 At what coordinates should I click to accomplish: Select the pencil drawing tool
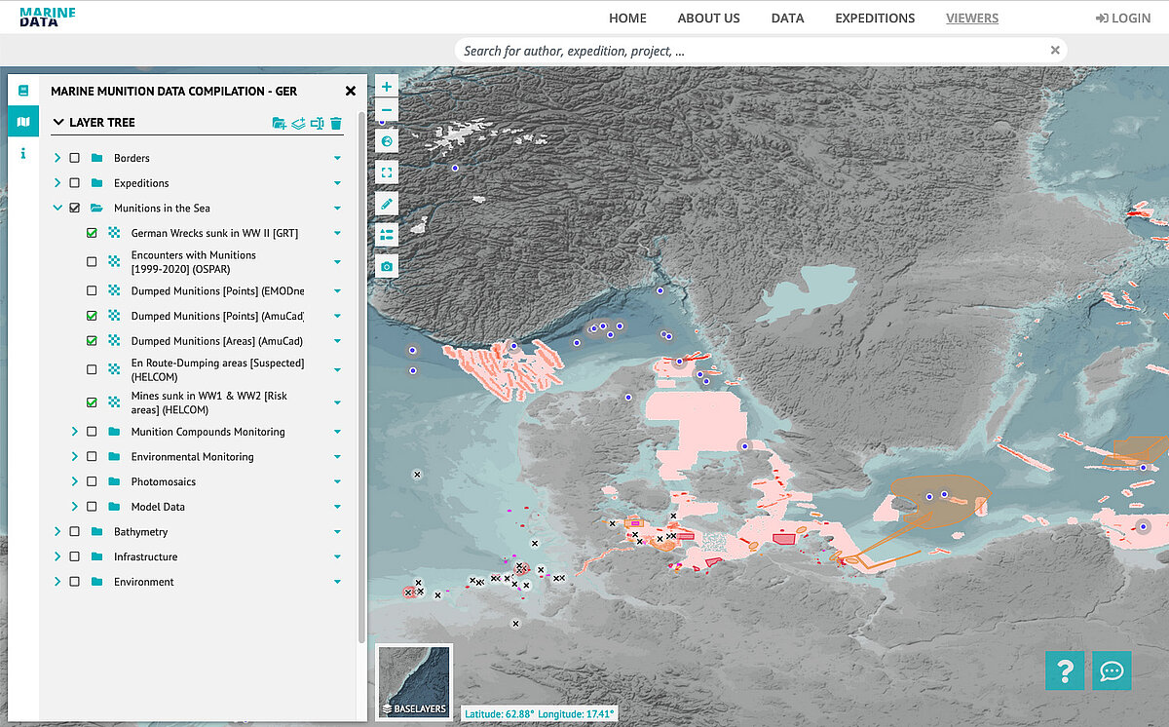click(386, 203)
